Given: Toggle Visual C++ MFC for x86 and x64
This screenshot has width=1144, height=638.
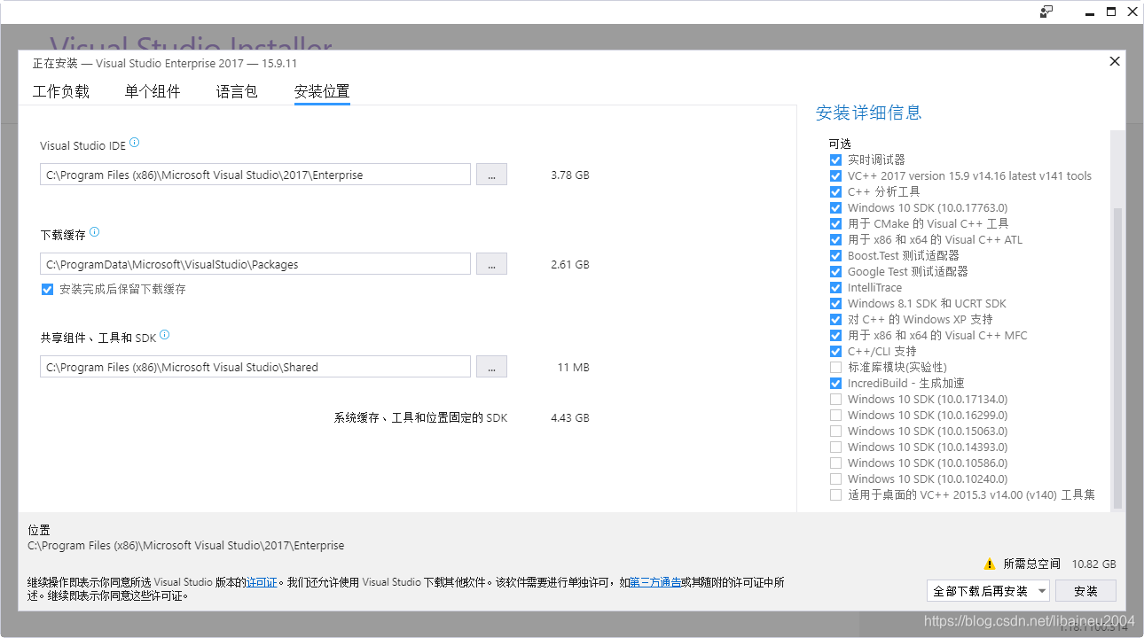Looking at the screenshot, I should [835, 335].
